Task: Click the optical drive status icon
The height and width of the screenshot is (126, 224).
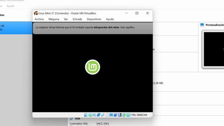Action: coord(90,115)
